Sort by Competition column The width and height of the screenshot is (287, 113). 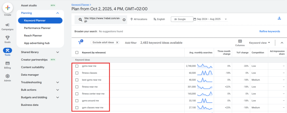pyautogui.click(x=258, y=52)
